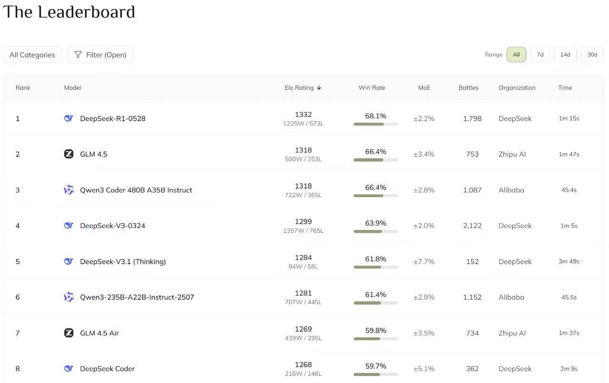Click the MoE column header

pos(424,87)
